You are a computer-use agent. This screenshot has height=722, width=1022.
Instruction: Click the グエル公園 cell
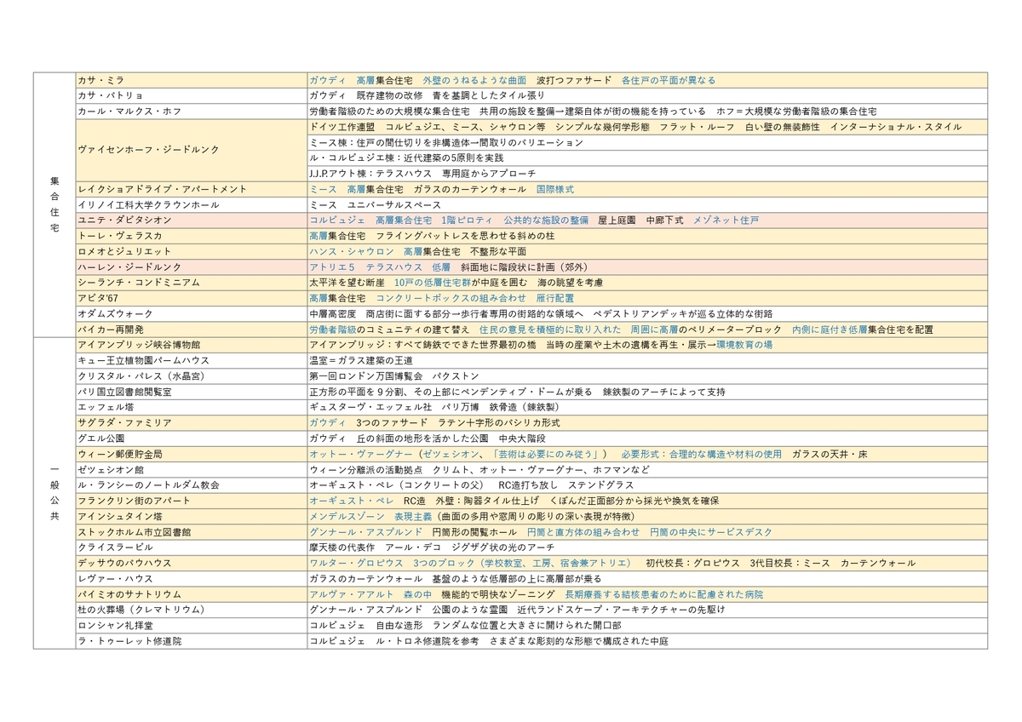pyautogui.click(x=191, y=438)
